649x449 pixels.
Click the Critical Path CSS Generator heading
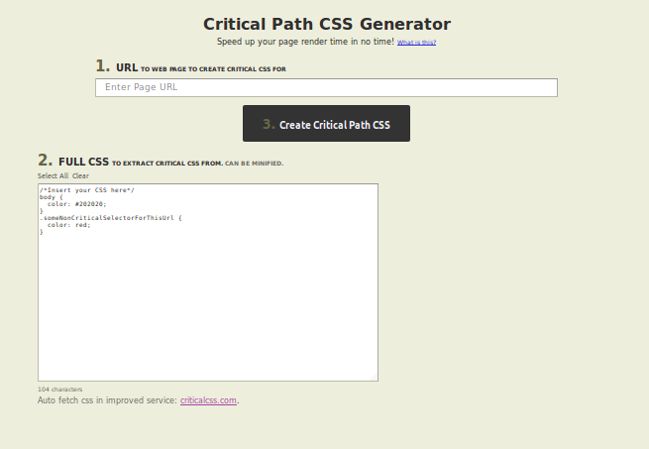pyautogui.click(x=327, y=24)
